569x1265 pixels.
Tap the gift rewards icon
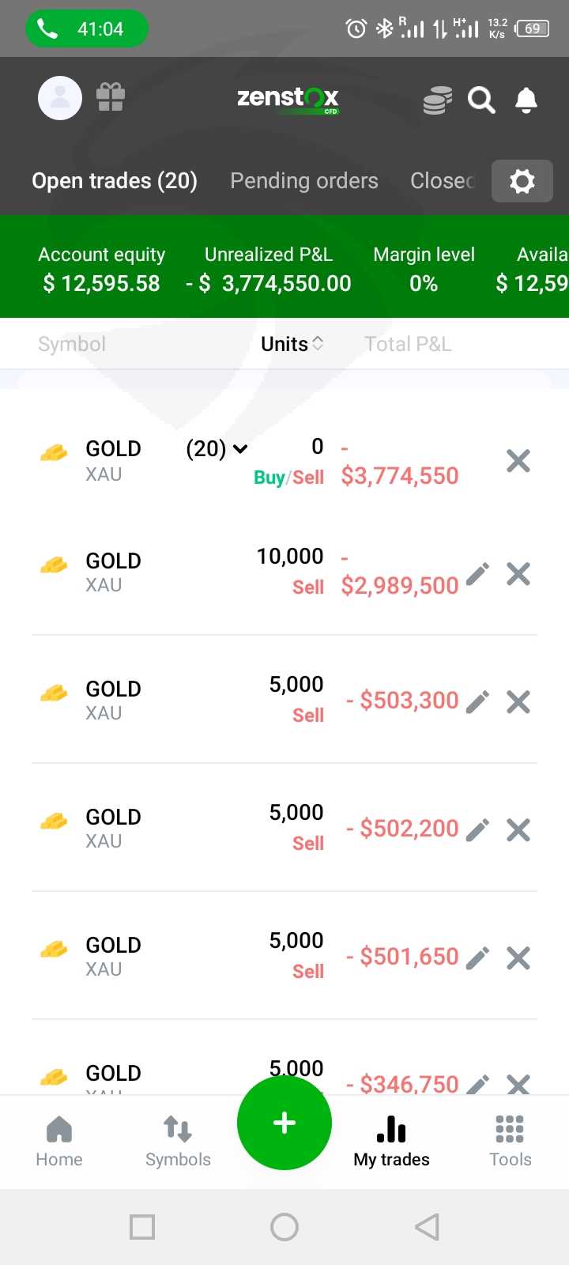point(111,98)
